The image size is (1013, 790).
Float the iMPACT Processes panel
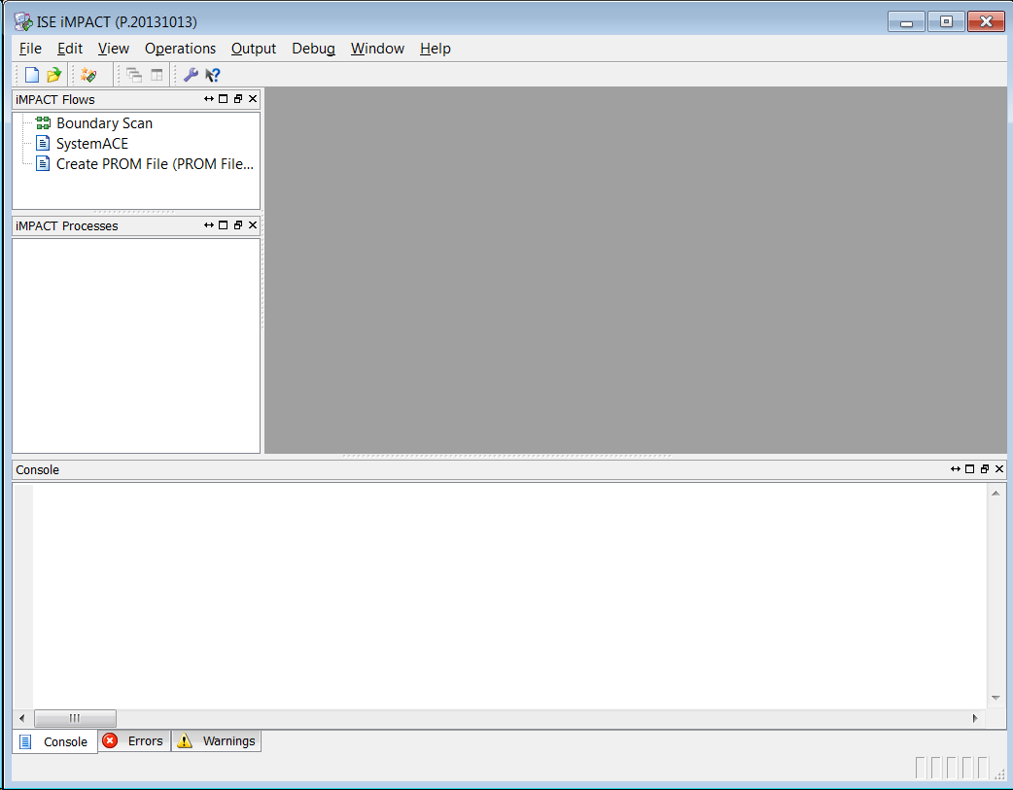238,224
